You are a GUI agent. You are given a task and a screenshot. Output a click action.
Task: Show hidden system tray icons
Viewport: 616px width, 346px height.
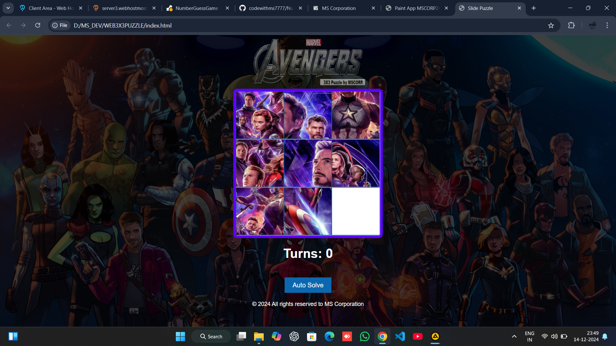point(514,336)
